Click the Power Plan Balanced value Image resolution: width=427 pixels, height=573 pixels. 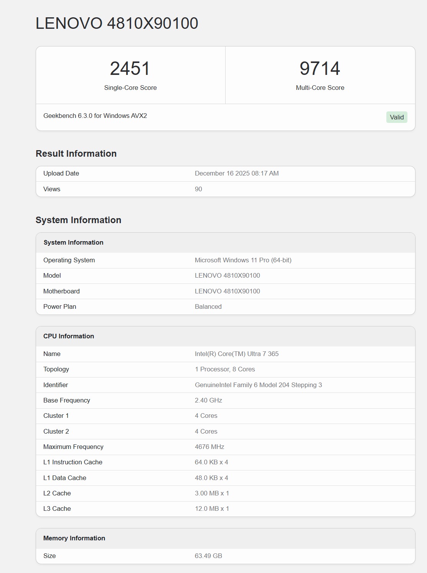[208, 306]
